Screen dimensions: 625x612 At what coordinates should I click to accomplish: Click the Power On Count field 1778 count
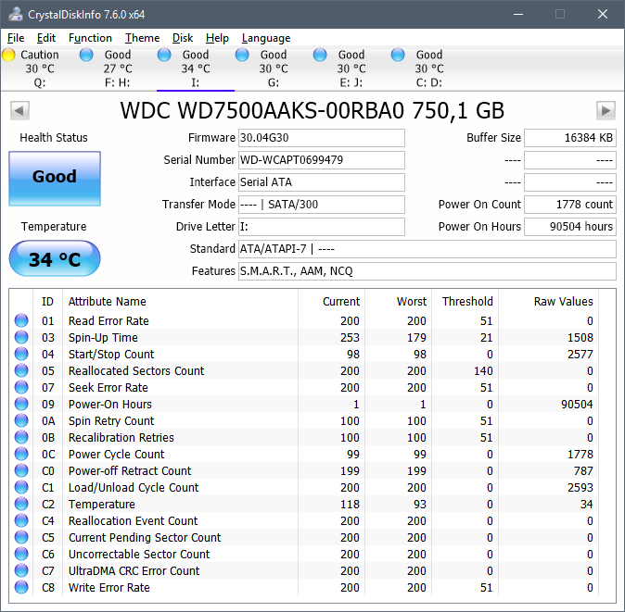point(570,205)
